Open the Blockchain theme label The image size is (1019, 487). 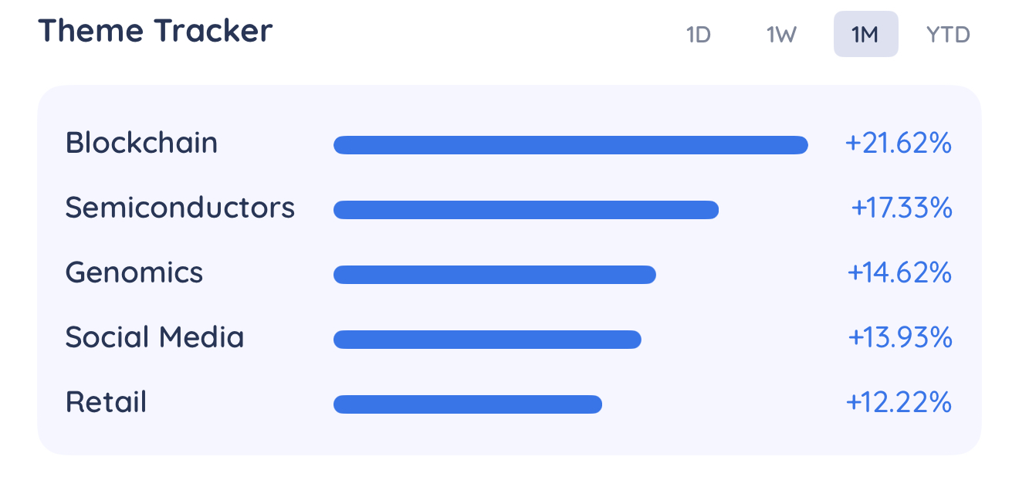(141, 143)
